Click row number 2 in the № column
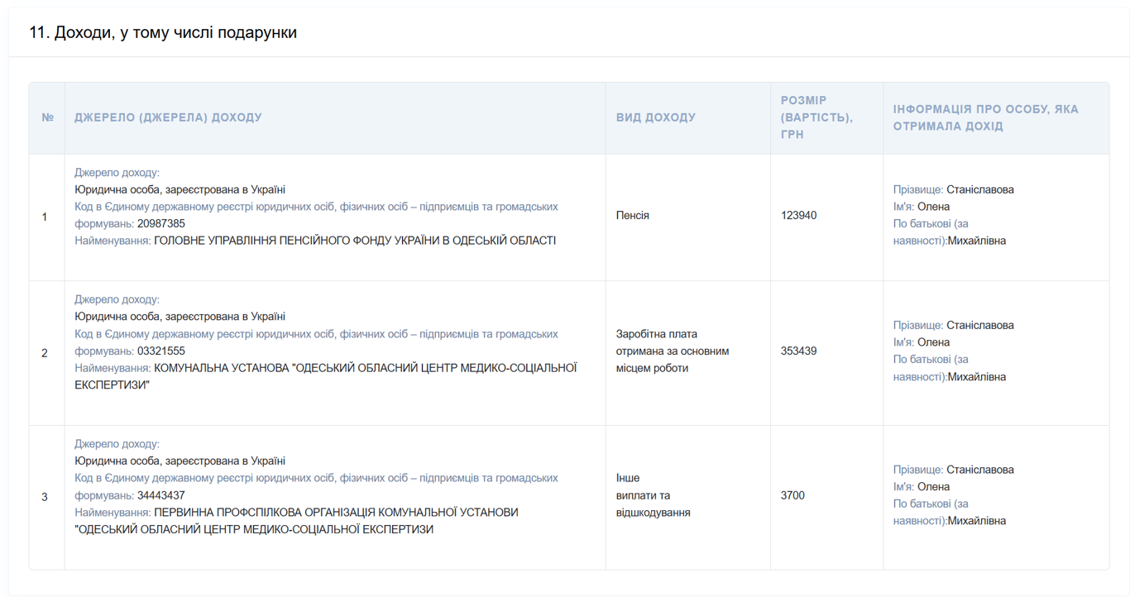Image resolution: width=1130 pixels, height=597 pixels. 45,353
